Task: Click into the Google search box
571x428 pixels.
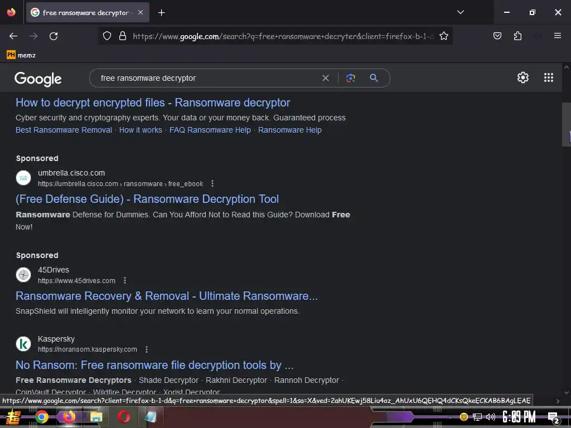Action: coord(207,78)
